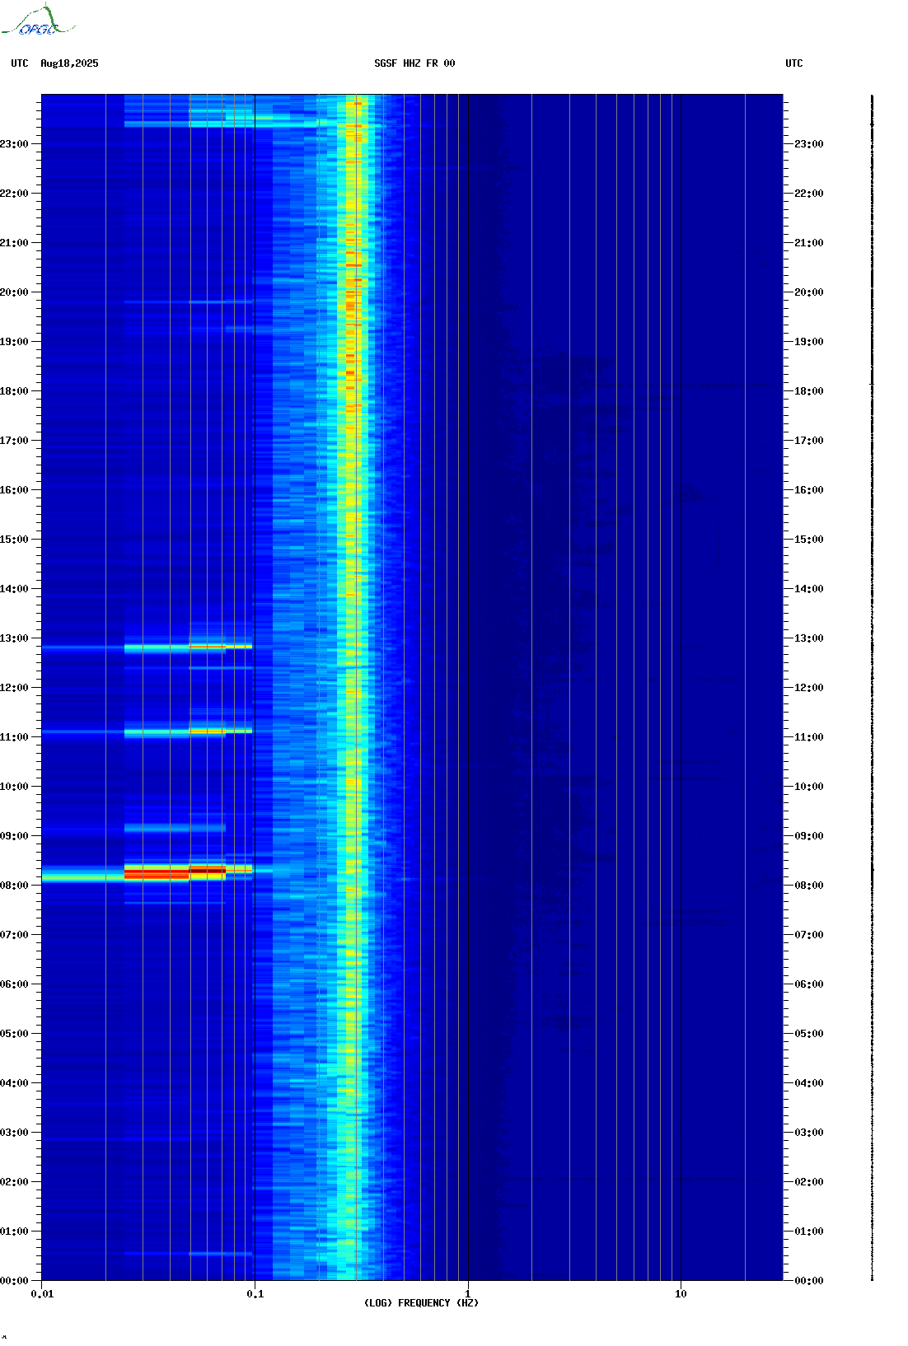Screen dimensions: 908x1346
Task: Click the left axis 08:00 label
Action: coord(14,886)
